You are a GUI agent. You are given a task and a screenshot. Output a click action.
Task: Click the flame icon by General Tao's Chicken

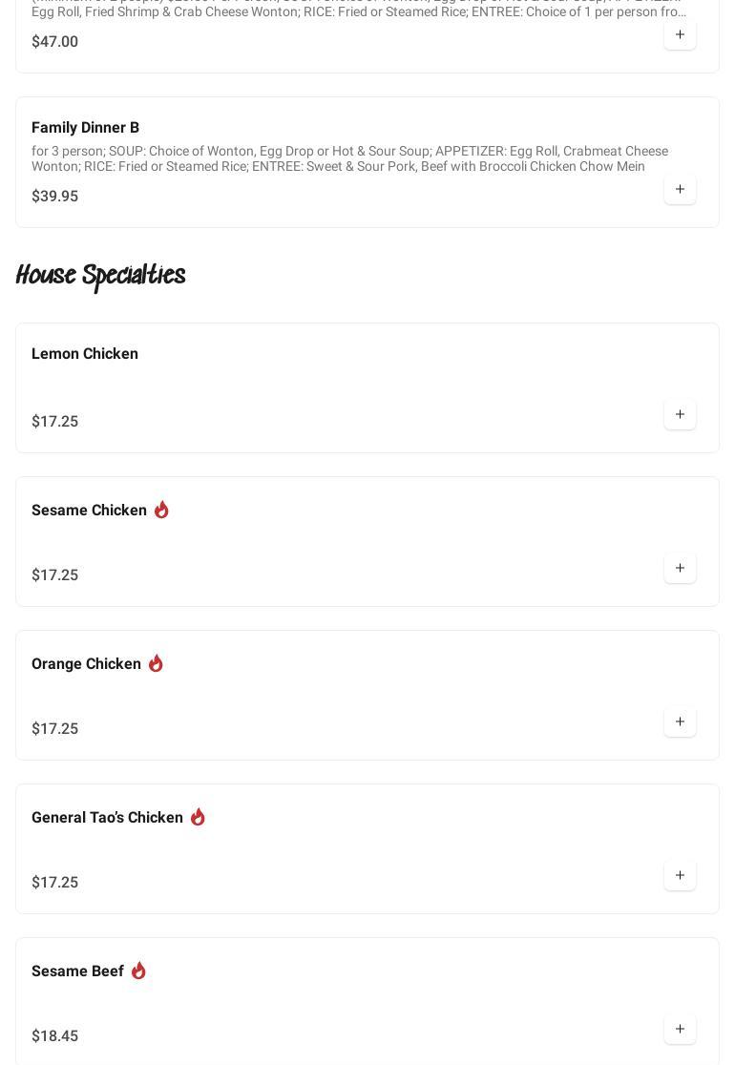tap(198, 817)
